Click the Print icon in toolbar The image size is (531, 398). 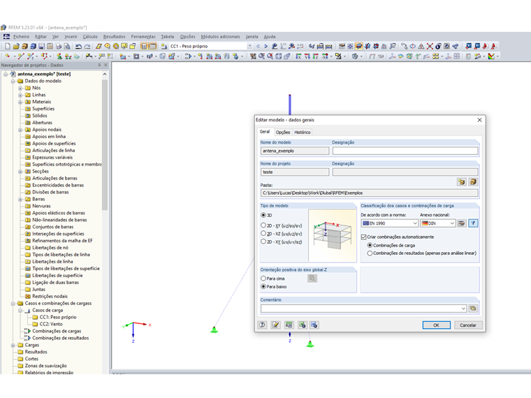coord(59,46)
